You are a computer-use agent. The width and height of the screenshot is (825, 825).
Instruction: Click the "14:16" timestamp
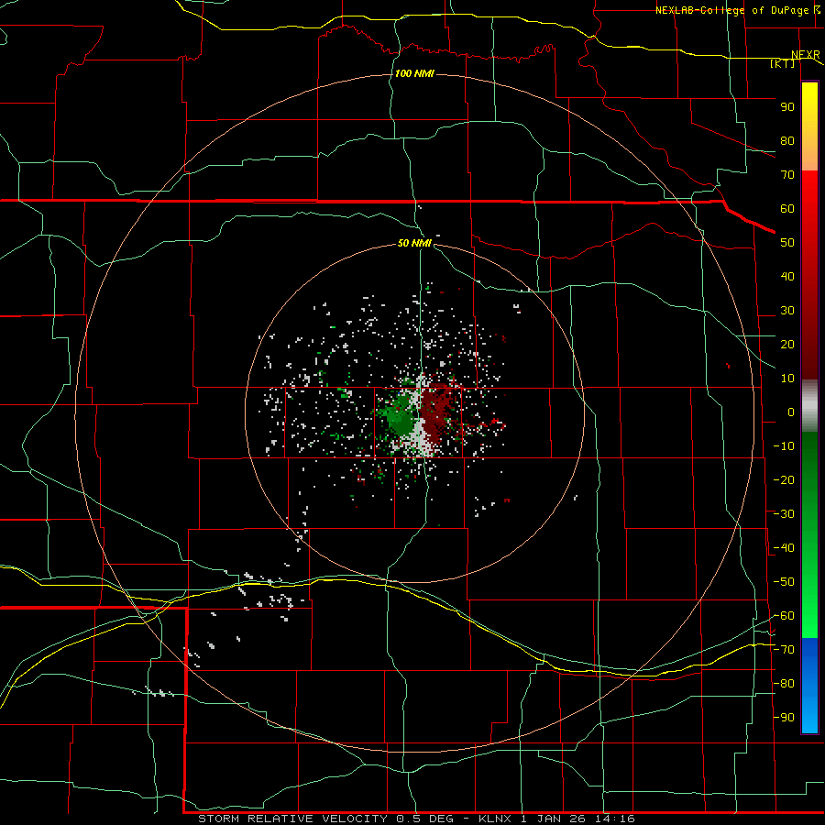point(615,819)
